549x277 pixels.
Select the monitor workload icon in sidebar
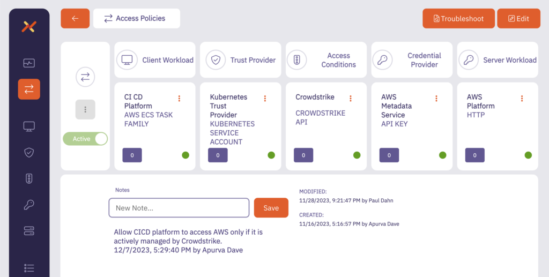point(29,126)
